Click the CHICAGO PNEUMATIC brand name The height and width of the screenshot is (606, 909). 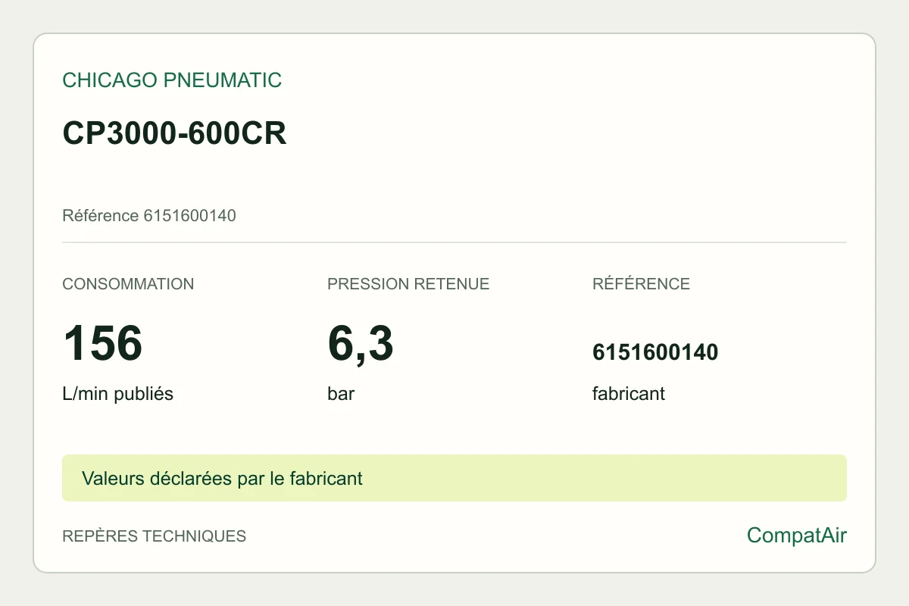click(x=172, y=80)
